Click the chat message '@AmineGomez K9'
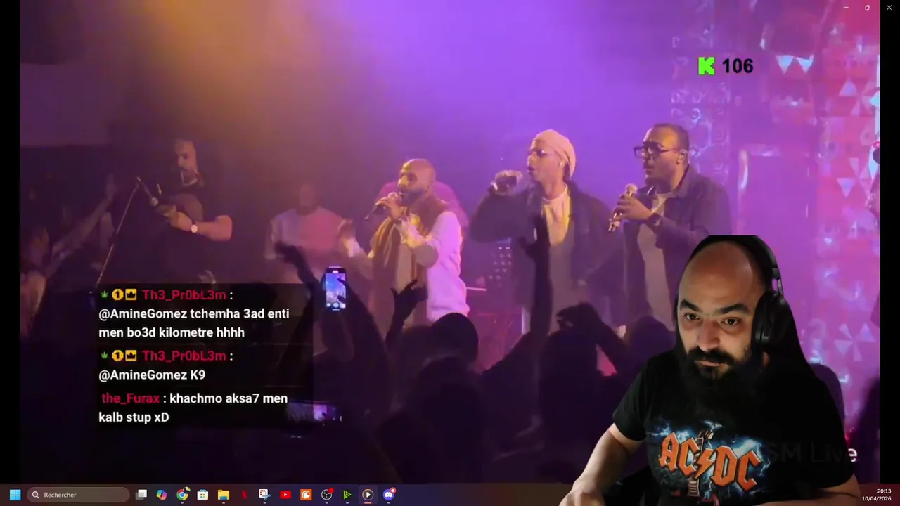The height and width of the screenshot is (506, 900). pos(152,375)
